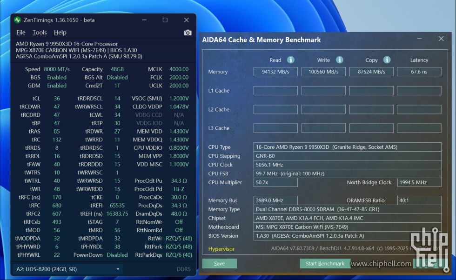The width and height of the screenshot is (456, 280).
Task: Click the CPU Type field in AIDA64
Action: 347,147
